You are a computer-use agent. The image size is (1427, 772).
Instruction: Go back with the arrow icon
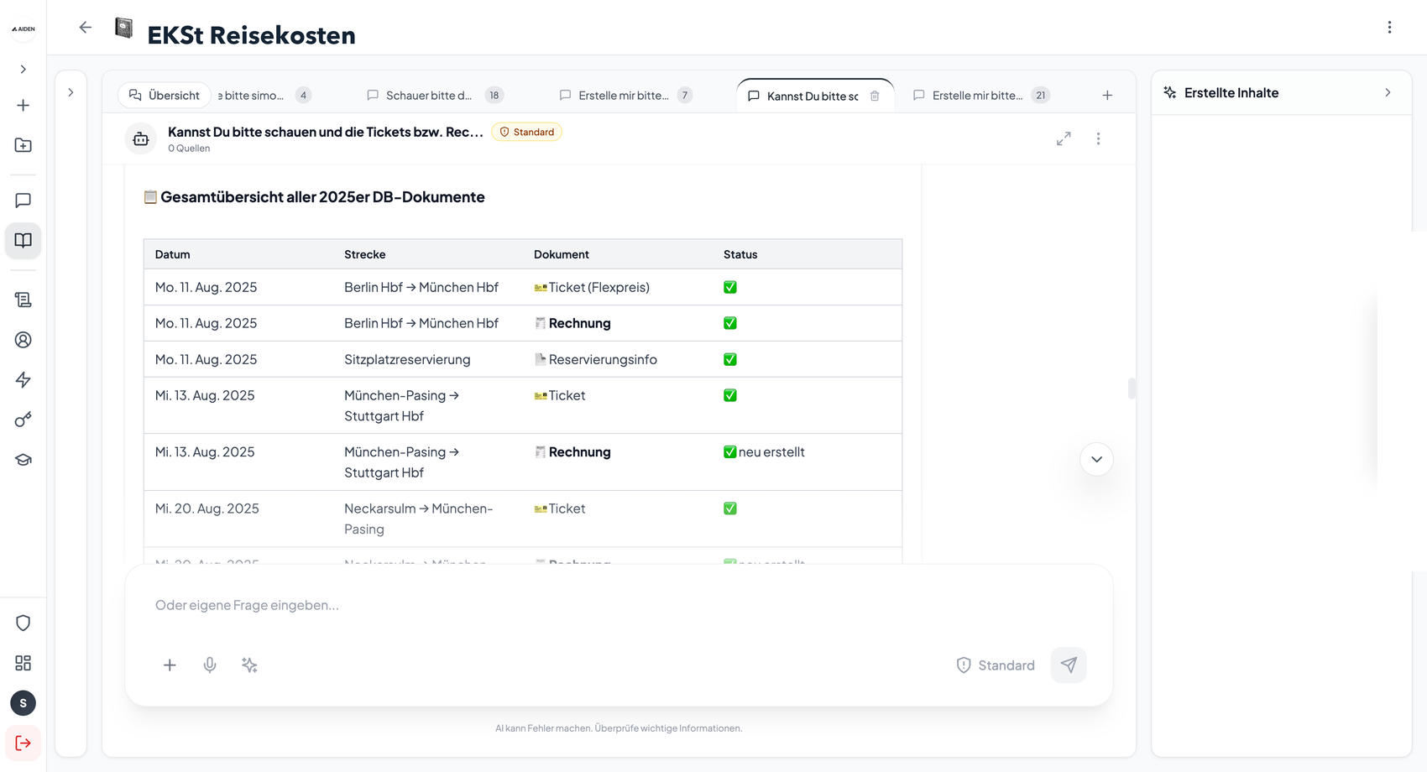[x=85, y=28]
